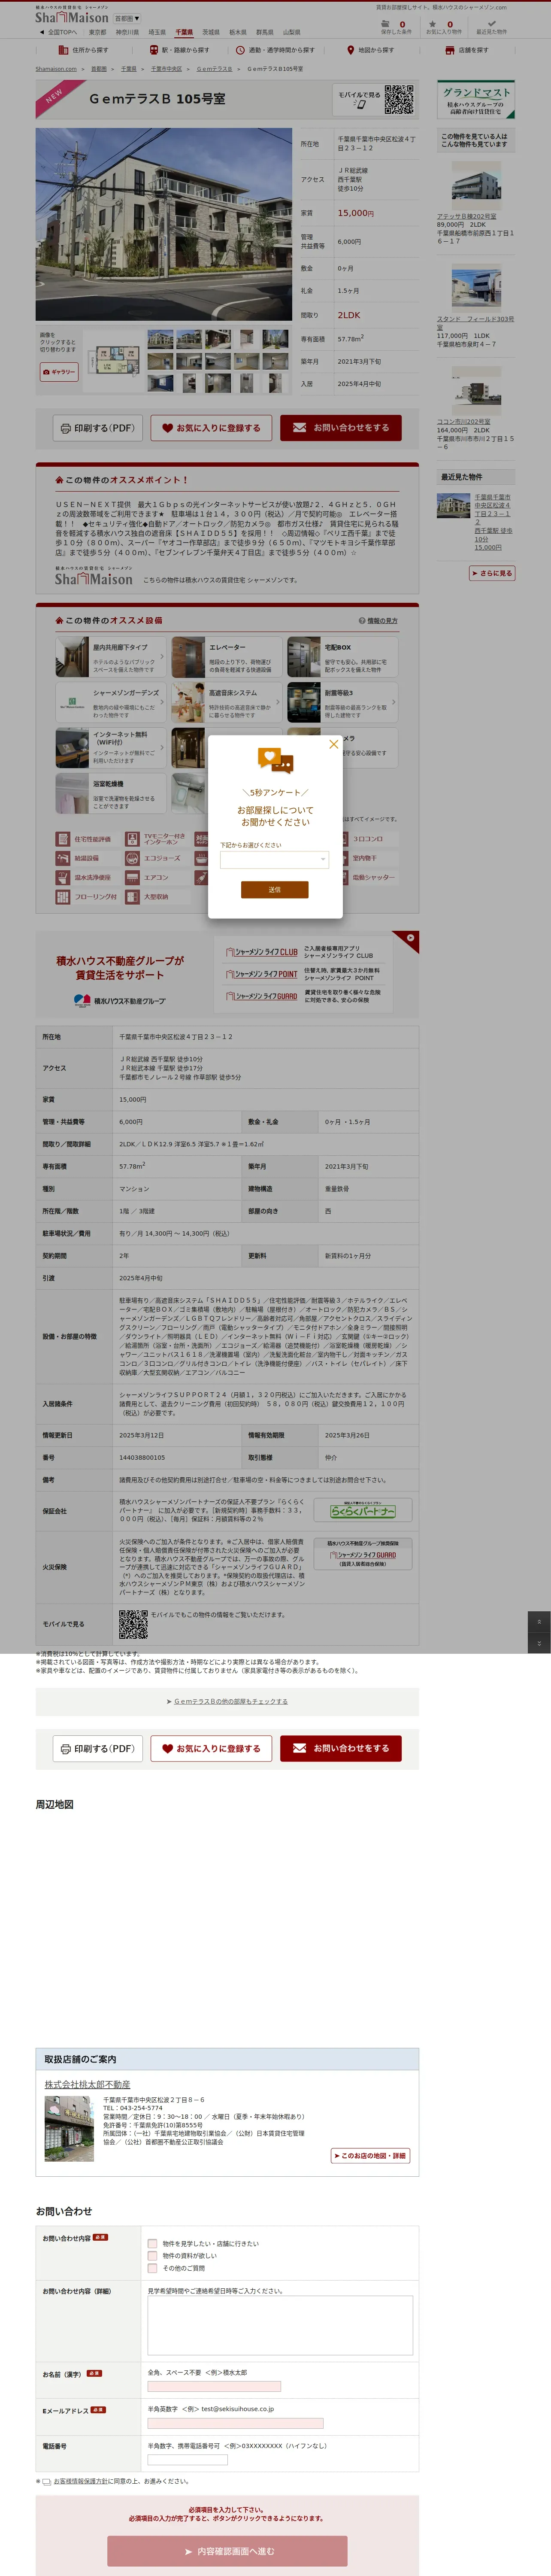Expand 宅配BOX feature card

[x=342, y=657]
